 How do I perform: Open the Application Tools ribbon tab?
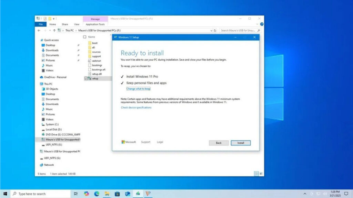95,24
